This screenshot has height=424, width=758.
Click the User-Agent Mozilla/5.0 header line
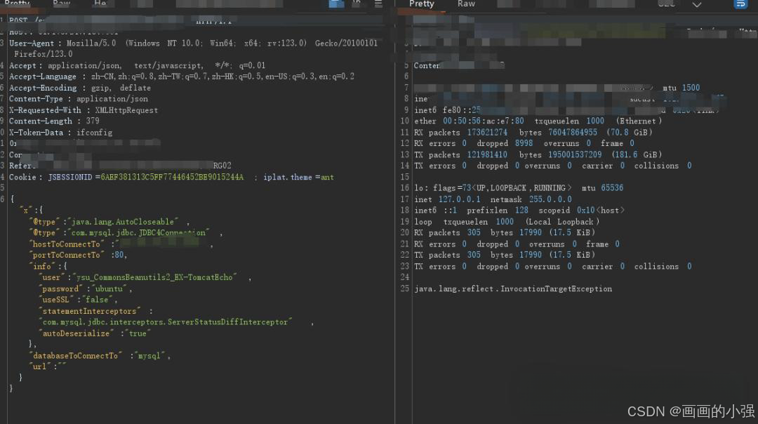point(194,43)
